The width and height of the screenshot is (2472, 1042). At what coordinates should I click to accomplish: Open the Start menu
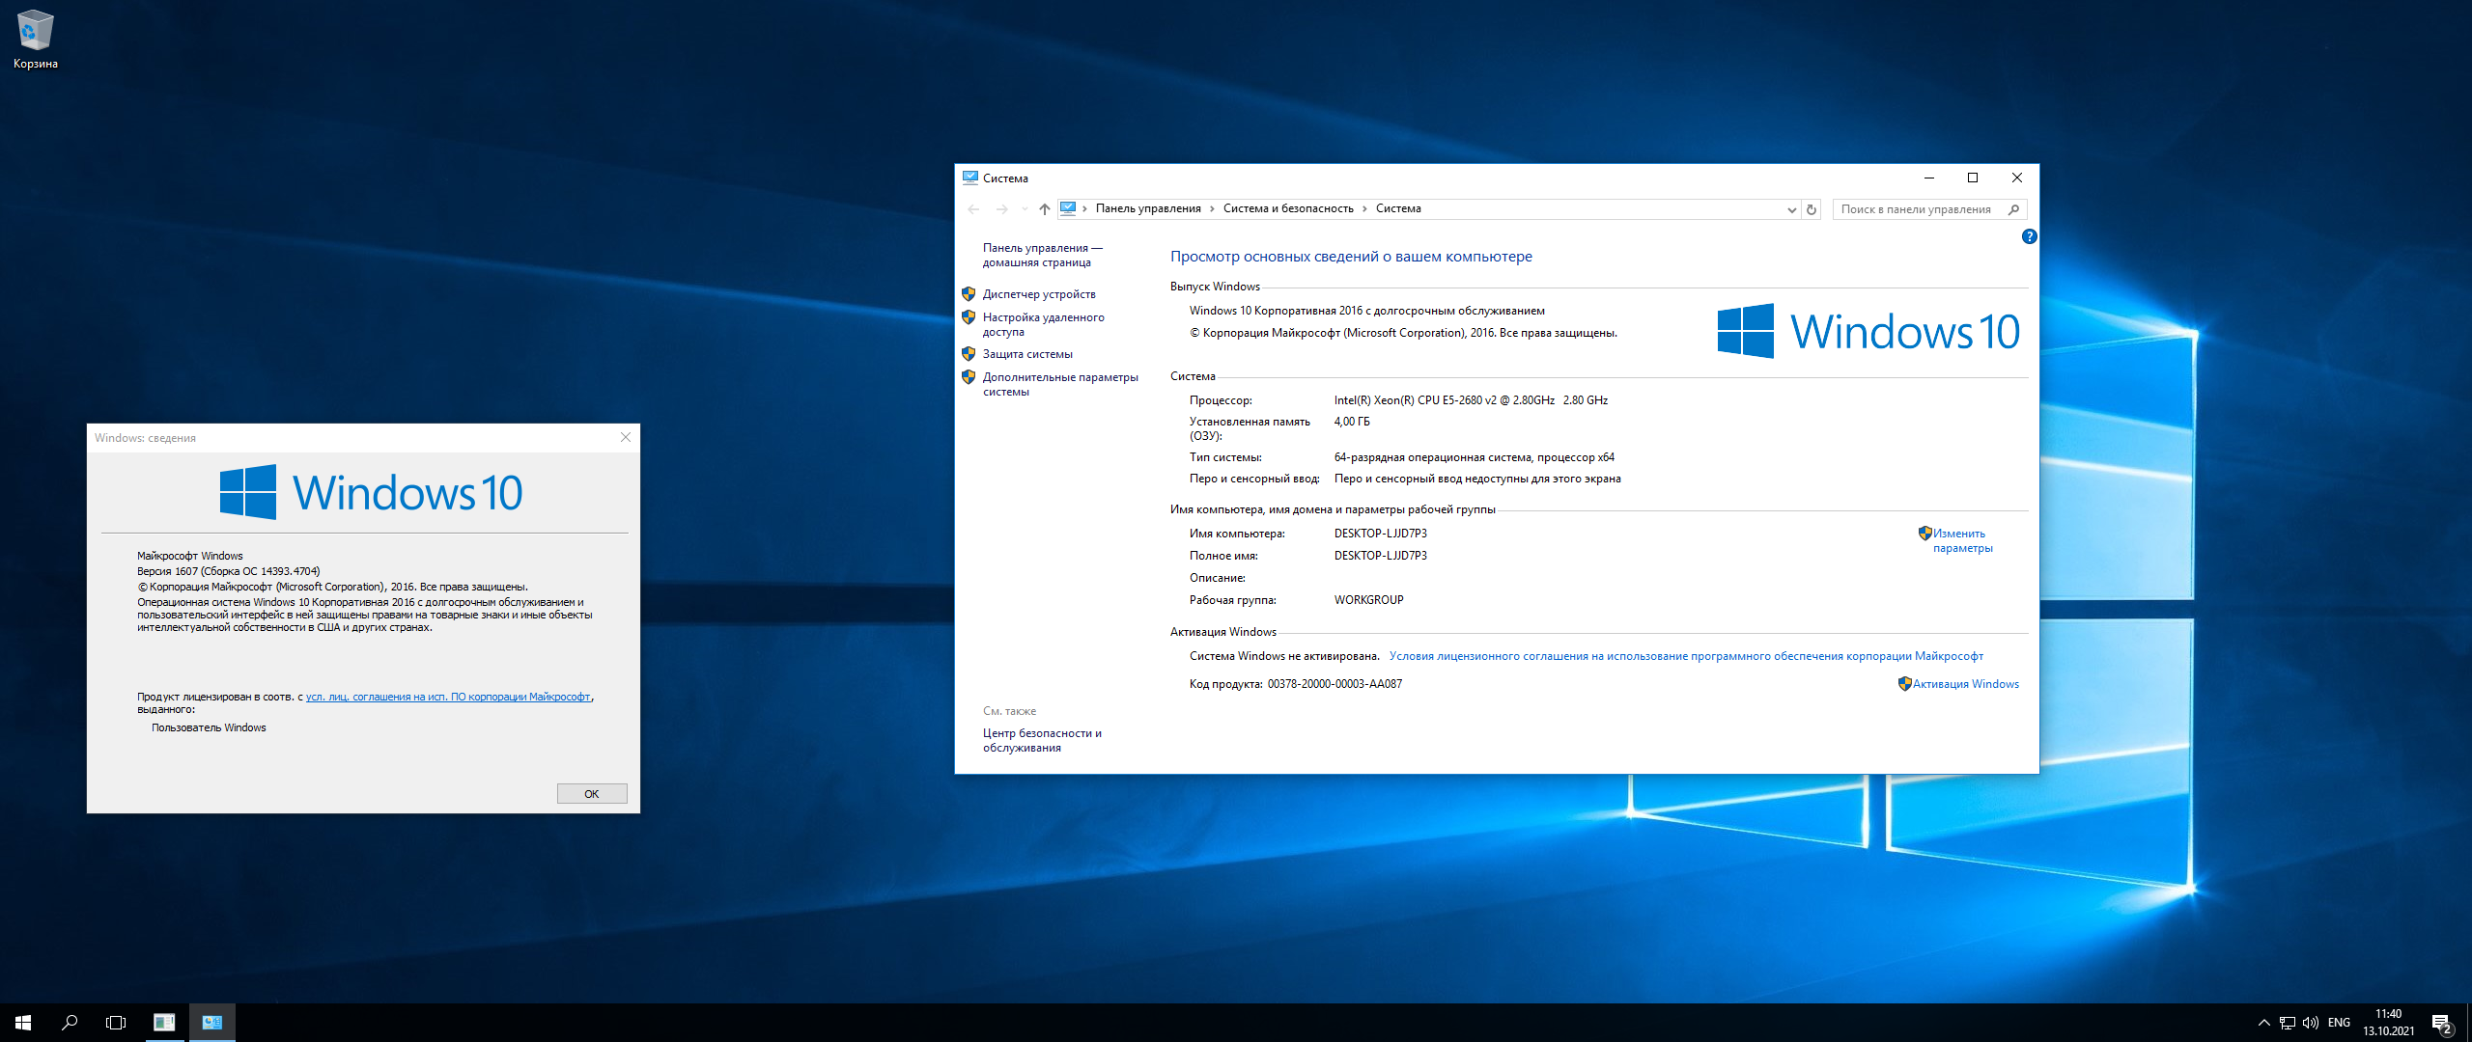tap(23, 1023)
